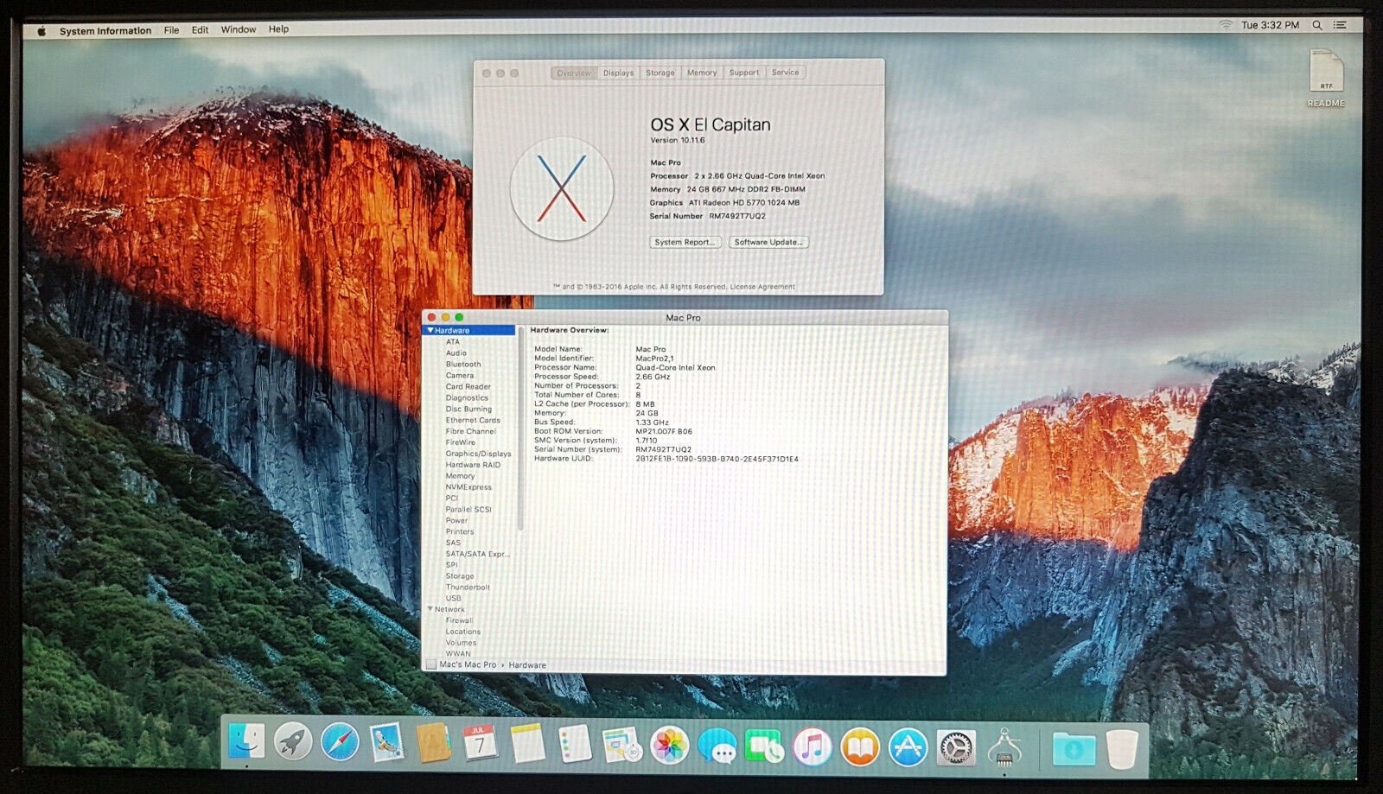Switch to the Support tab
Image resolution: width=1383 pixels, height=794 pixels.
743,73
